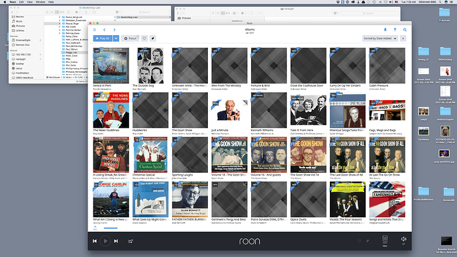Click the Opera Duets album title
This screenshot has width=457, height=257.
click(x=298, y=219)
